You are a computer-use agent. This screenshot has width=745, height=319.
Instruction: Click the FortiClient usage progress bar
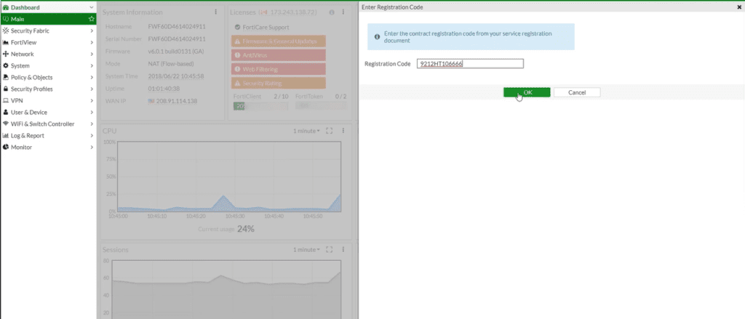pos(260,106)
